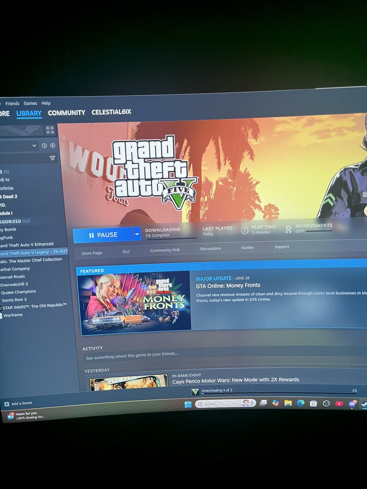Open the GTA Online: Money Fronts headline
The width and height of the screenshot is (367, 489).
point(228,285)
